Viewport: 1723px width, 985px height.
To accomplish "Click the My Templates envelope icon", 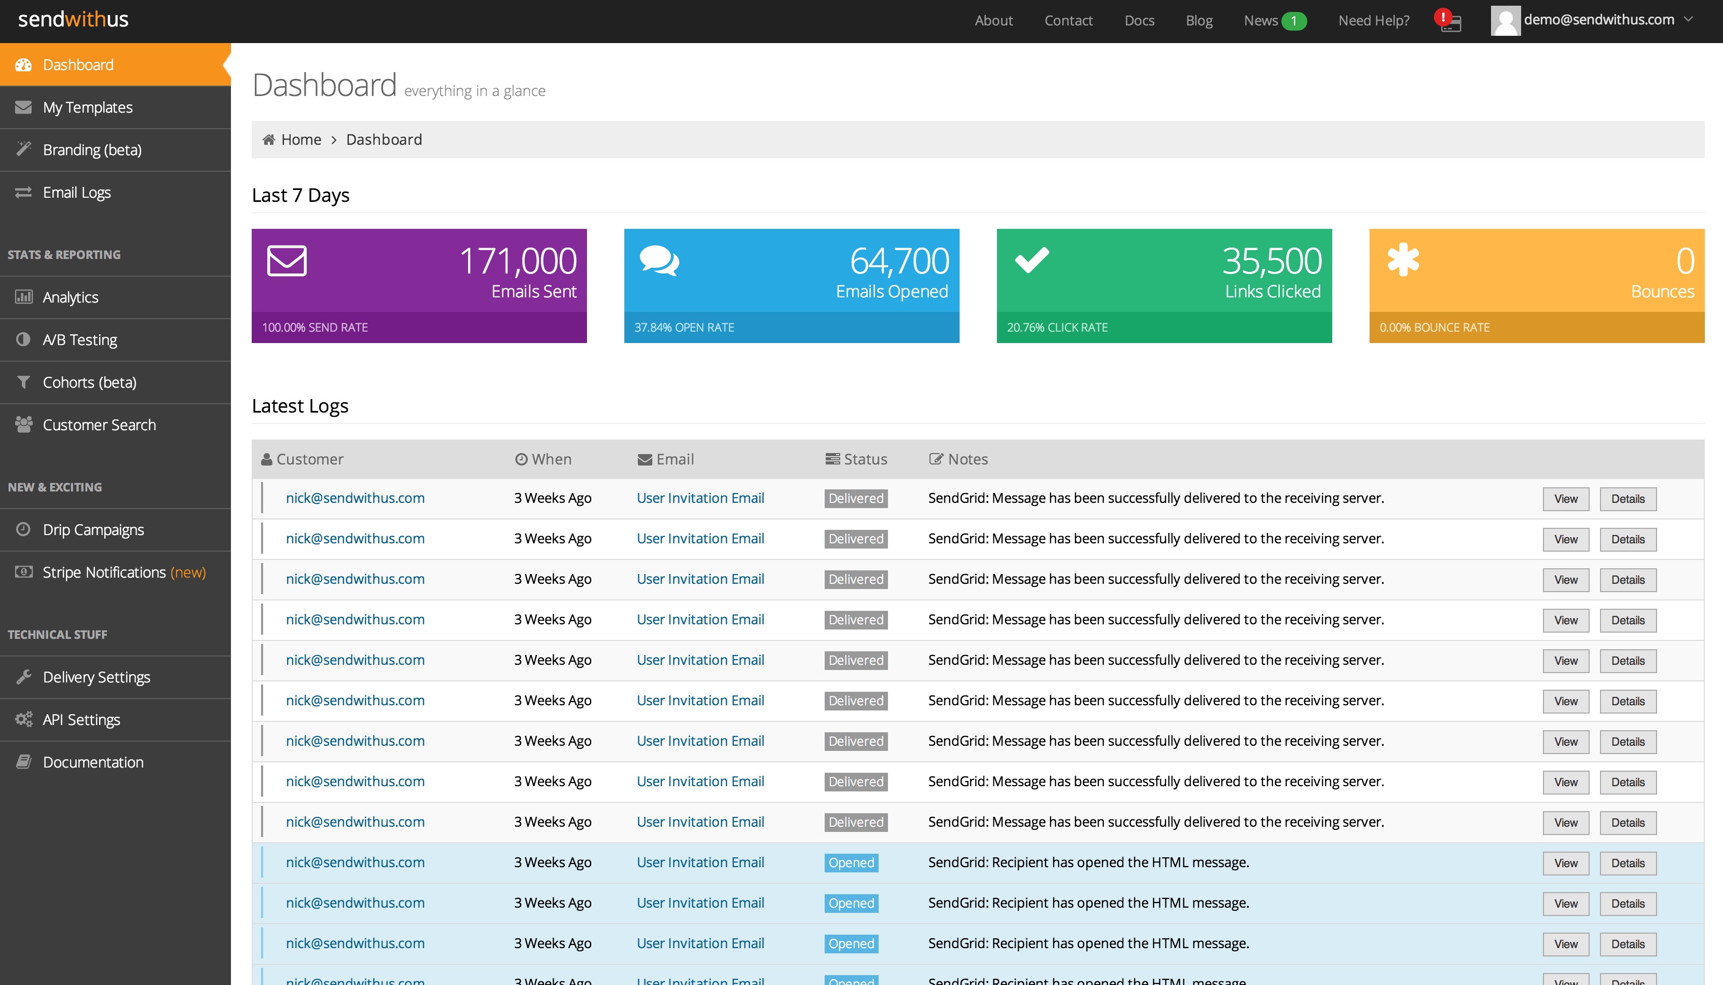I will coord(24,107).
